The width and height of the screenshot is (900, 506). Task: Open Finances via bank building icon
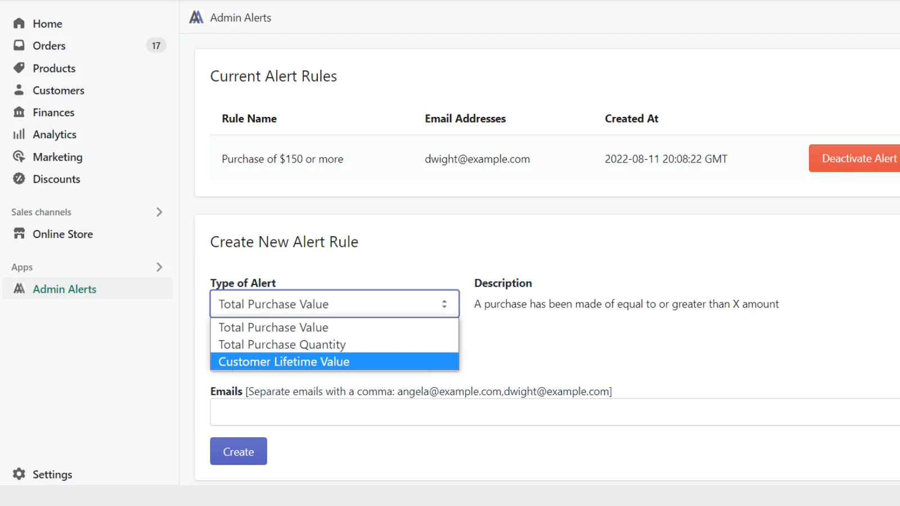tap(19, 112)
